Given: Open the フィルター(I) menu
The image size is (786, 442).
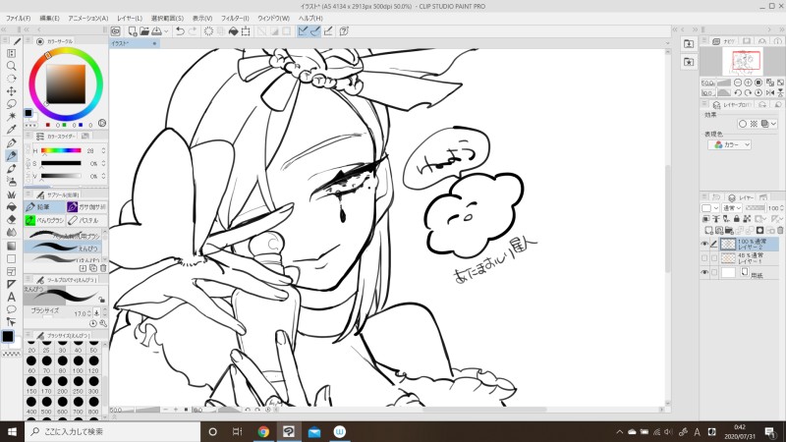Looking at the screenshot, I should point(235,18).
